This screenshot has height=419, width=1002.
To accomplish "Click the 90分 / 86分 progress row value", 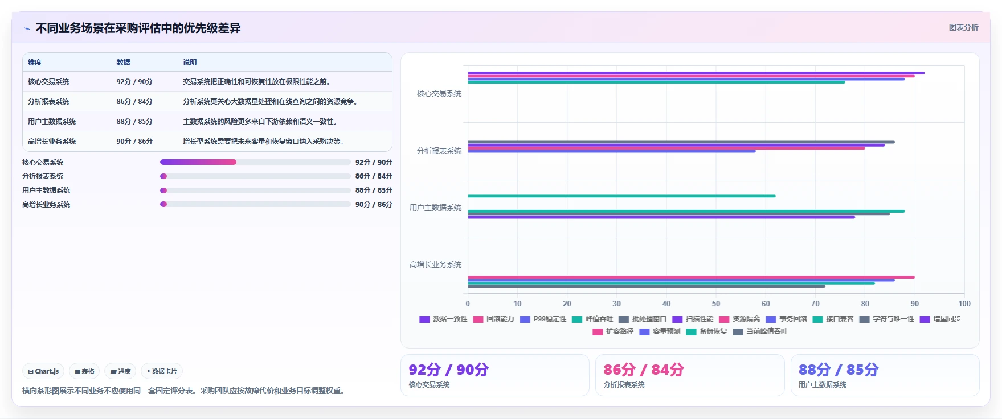I will pyautogui.click(x=374, y=205).
